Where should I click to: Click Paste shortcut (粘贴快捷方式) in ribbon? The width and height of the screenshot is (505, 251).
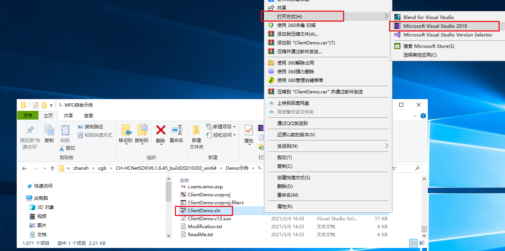(95, 135)
